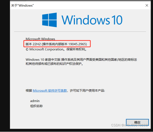Click the 关于 Windows title bar text
Viewport: 153px width, 132px height.
point(22,6)
